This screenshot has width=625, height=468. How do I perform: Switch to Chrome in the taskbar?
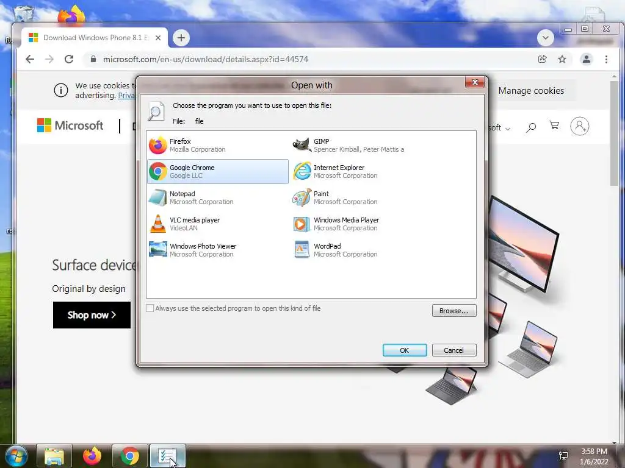point(130,456)
